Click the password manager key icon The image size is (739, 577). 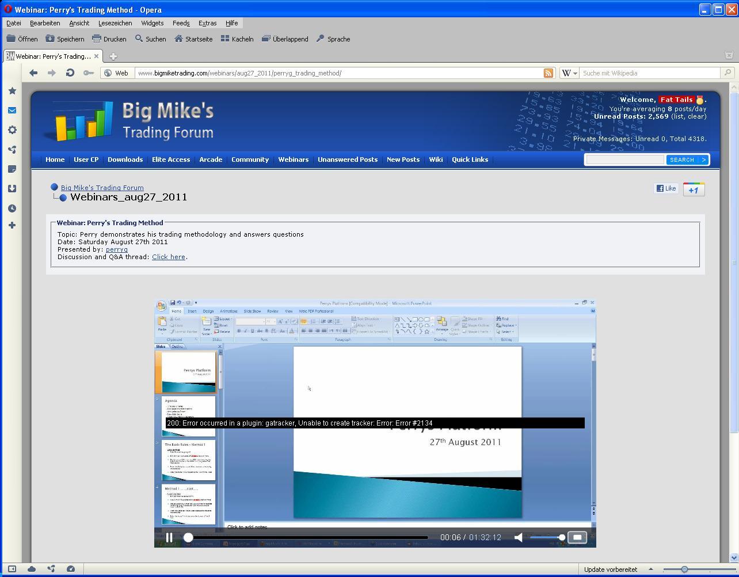tap(88, 73)
